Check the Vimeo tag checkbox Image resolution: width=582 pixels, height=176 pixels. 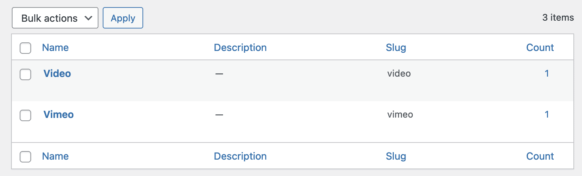click(25, 115)
